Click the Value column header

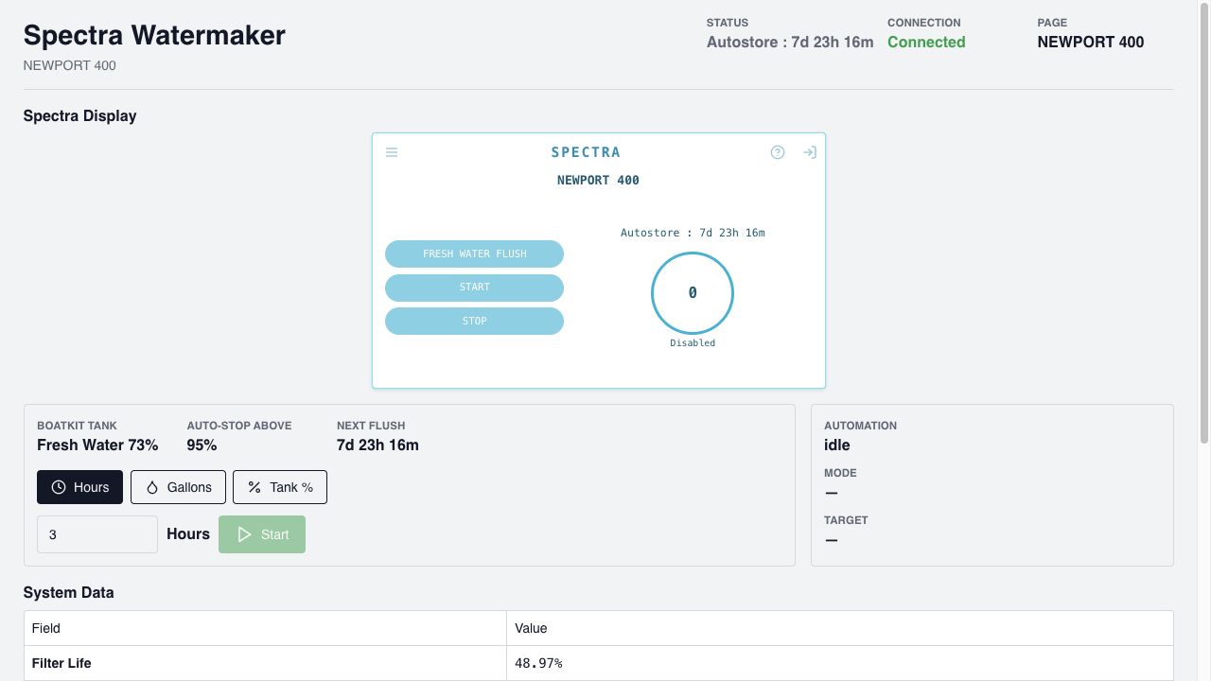click(531, 628)
